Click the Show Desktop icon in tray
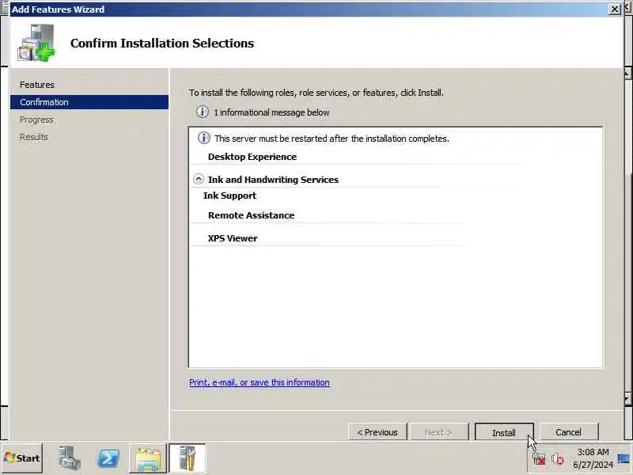The image size is (633, 475). (x=624, y=458)
